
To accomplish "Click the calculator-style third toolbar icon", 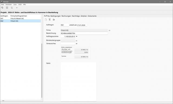I will click(12, 8).
